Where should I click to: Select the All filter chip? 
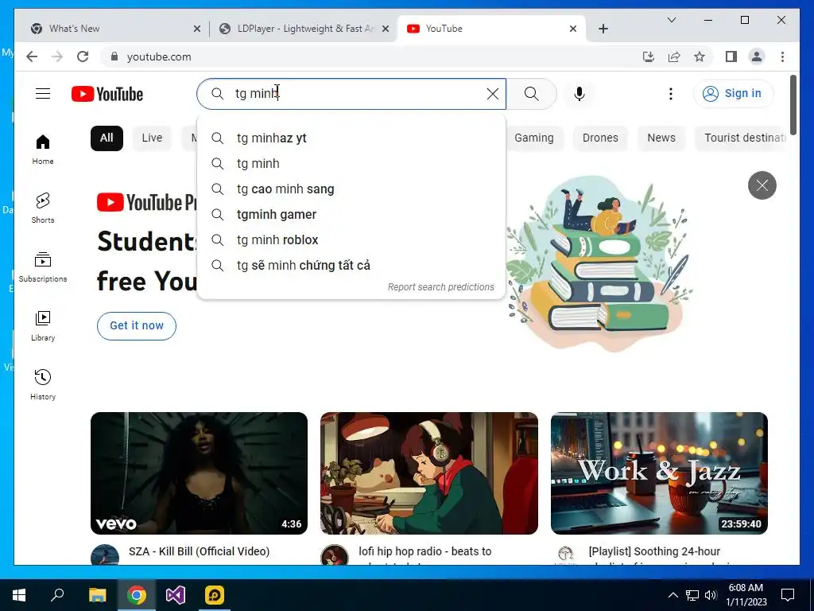click(107, 138)
